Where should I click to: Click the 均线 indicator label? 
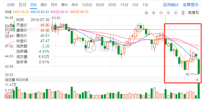click(8, 12)
